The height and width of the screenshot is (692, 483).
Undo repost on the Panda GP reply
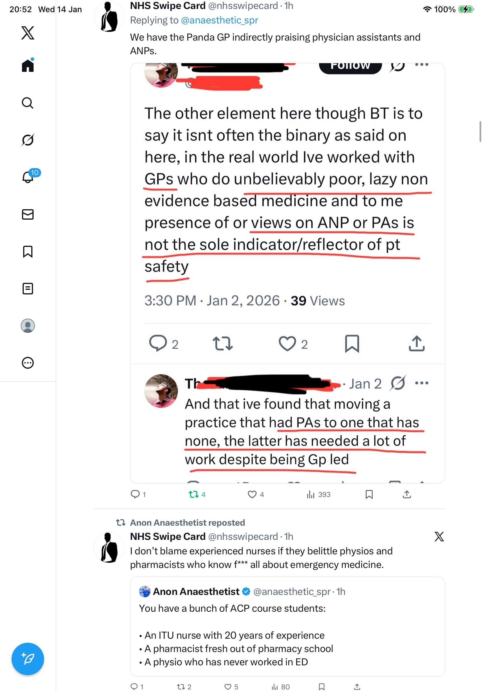coord(194,494)
